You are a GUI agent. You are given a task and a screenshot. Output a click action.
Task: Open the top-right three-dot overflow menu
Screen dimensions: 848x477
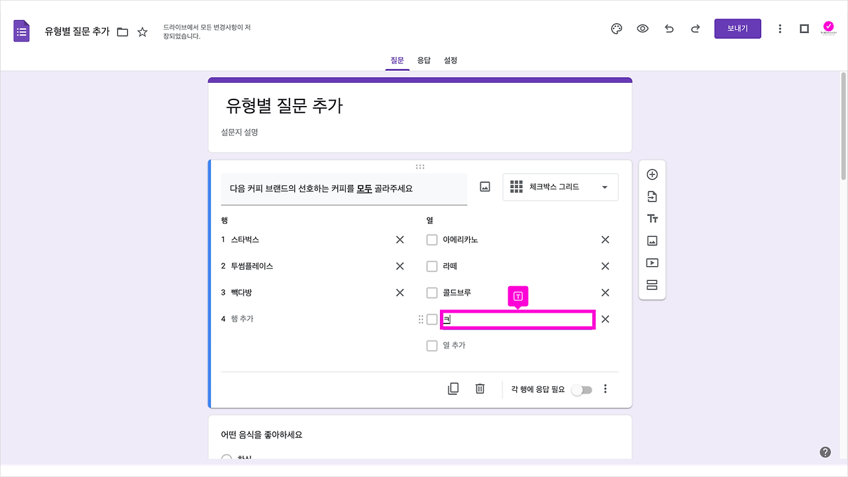(780, 28)
